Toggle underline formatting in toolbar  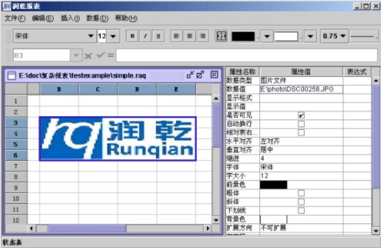coord(158,36)
